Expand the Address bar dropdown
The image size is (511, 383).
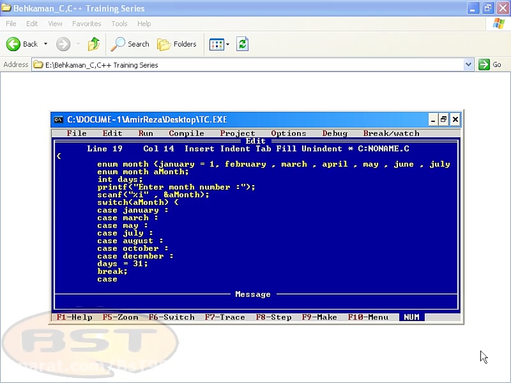[468, 65]
